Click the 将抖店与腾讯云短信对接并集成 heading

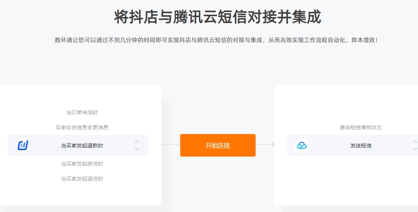point(218,17)
